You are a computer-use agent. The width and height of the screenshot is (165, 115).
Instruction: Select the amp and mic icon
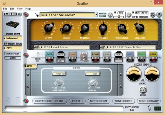pos(84,57)
